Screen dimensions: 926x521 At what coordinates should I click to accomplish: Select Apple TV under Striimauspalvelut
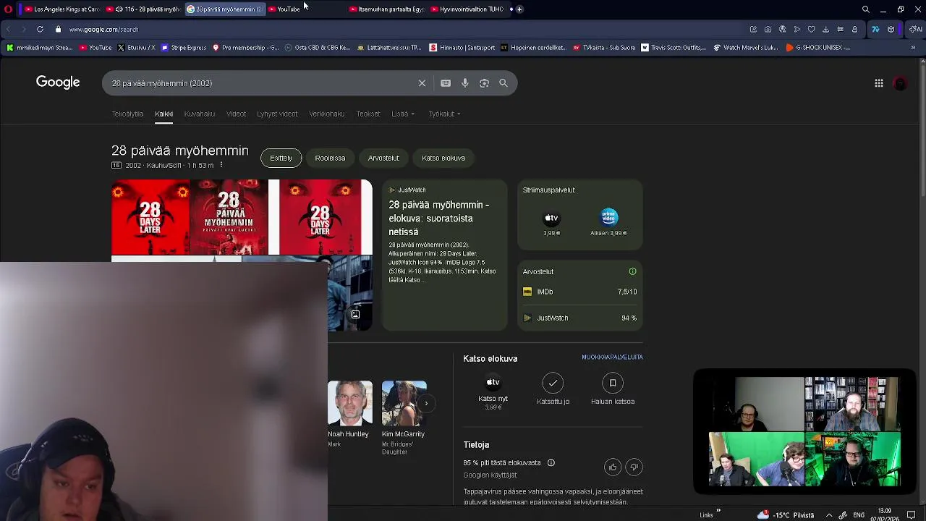(552, 223)
